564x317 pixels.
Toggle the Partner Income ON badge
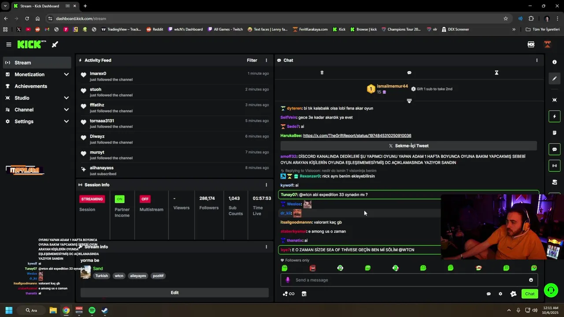119,199
